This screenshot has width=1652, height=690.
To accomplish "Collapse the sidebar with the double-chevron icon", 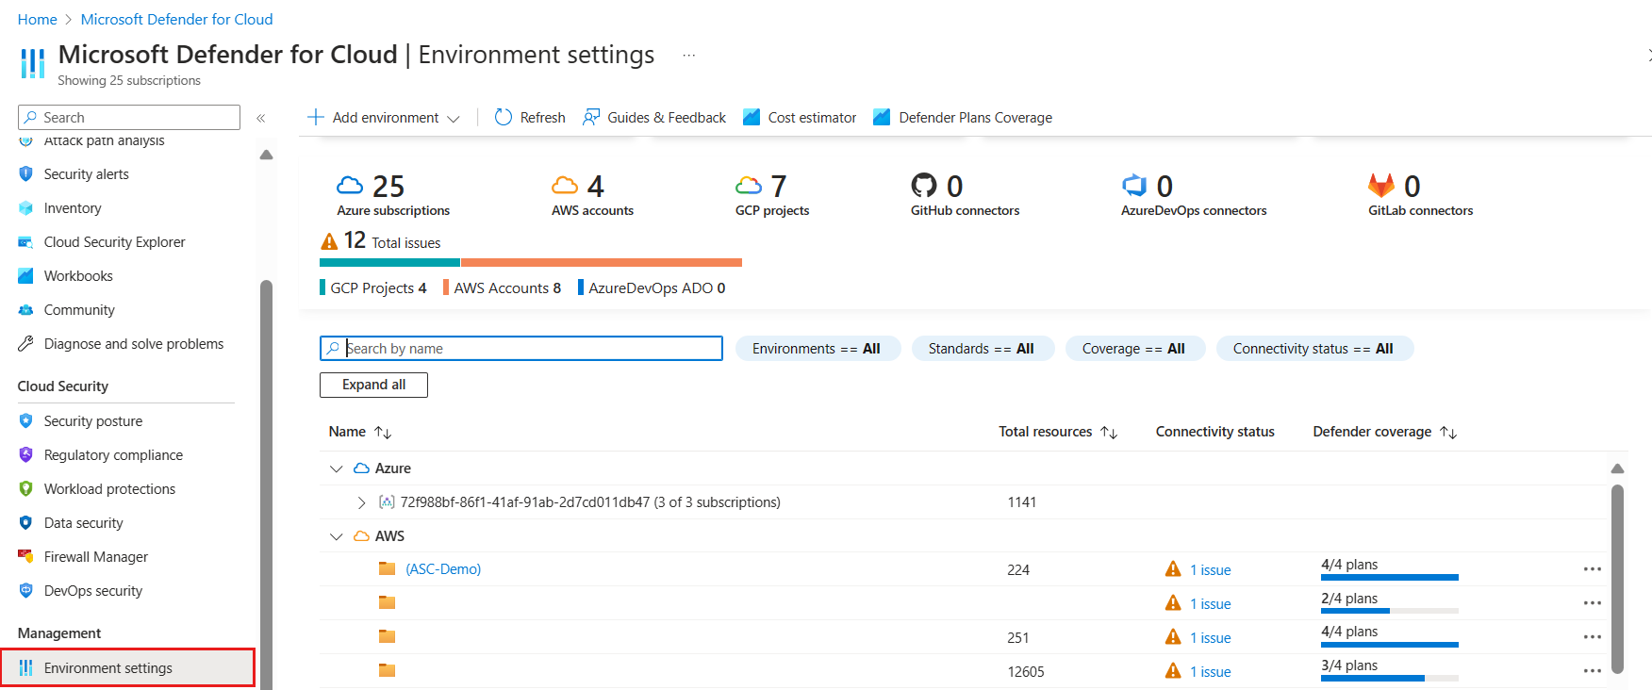I will tap(261, 118).
